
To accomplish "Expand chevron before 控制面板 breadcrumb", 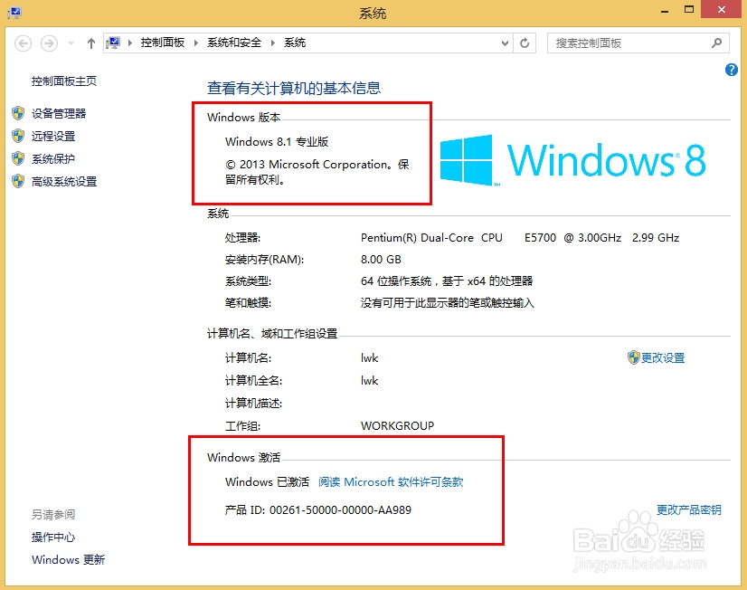I will click(x=130, y=43).
